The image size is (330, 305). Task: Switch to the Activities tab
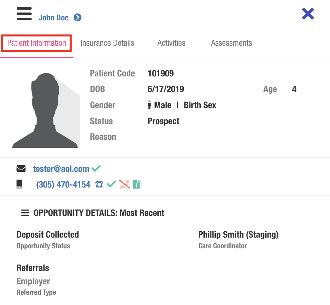pyautogui.click(x=171, y=43)
